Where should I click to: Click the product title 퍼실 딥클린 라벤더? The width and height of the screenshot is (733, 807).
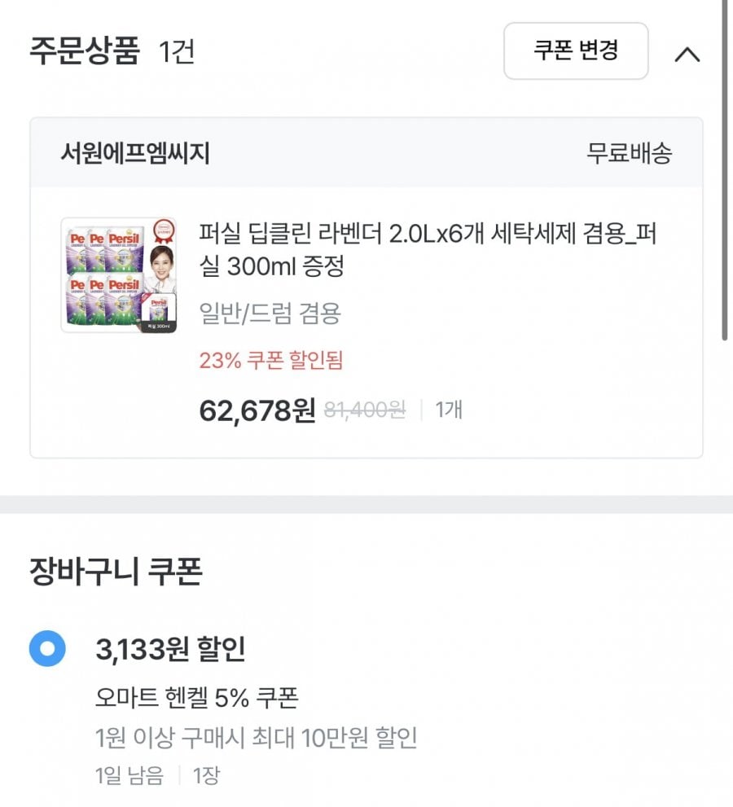[x=428, y=250]
